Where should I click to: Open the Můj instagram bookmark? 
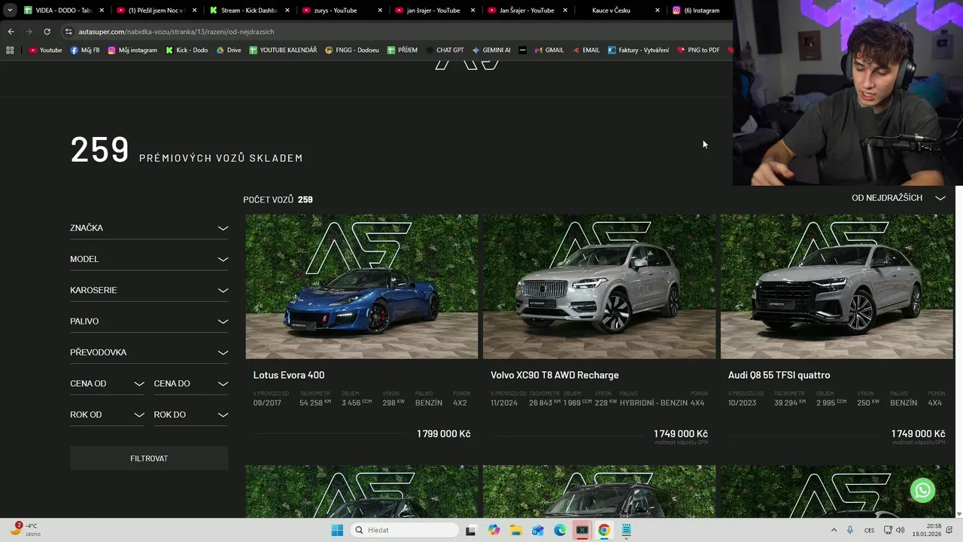pos(132,50)
